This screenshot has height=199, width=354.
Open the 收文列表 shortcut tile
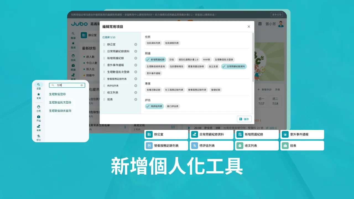coord(257,145)
